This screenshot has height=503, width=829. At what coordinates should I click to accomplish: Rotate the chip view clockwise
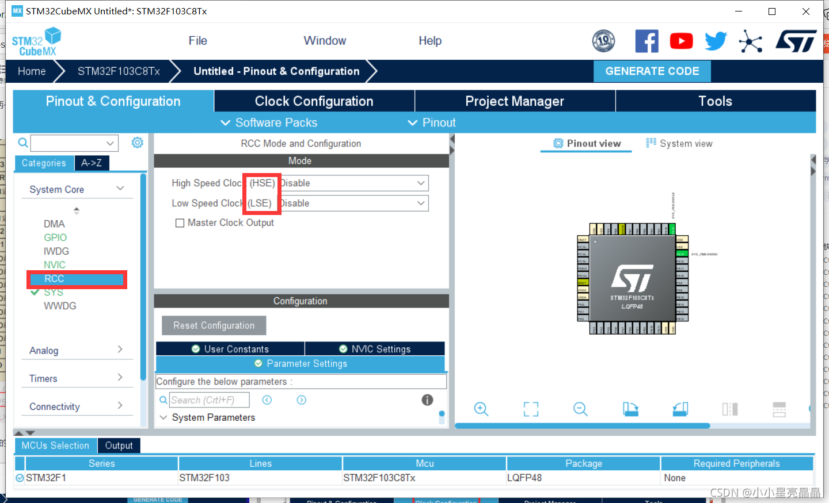point(630,409)
